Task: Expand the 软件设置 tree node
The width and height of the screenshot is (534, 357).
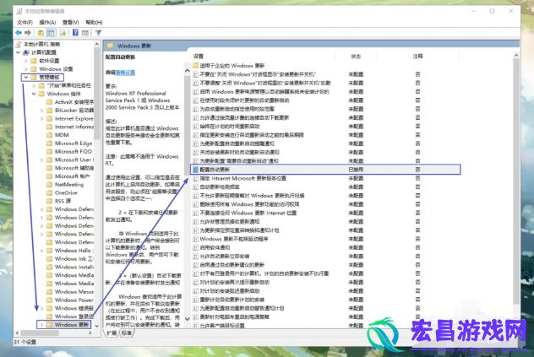Action: pyautogui.click(x=26, y=61)
